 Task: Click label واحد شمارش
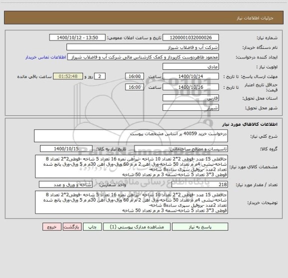[112, 185]
